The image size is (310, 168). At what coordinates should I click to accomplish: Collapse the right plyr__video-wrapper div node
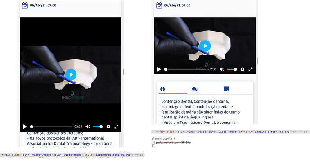click(157, 132)
